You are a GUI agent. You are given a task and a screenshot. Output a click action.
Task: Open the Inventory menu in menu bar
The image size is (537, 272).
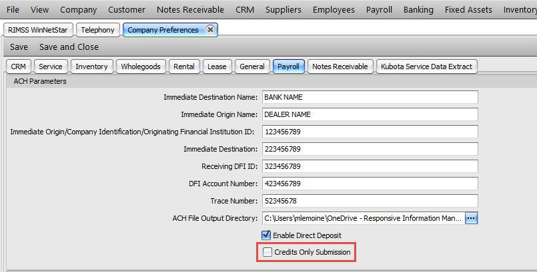pyautogui.click(x=520, y=10)
